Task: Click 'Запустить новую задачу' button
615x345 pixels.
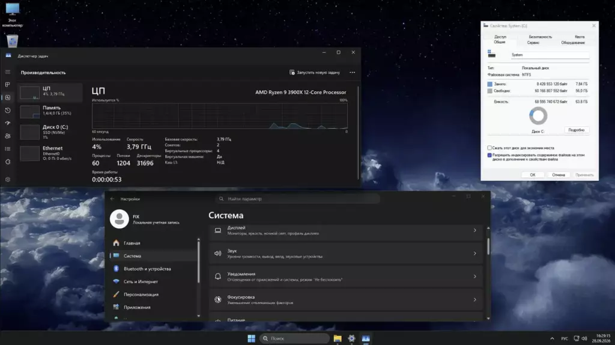Action: point(315,72)
